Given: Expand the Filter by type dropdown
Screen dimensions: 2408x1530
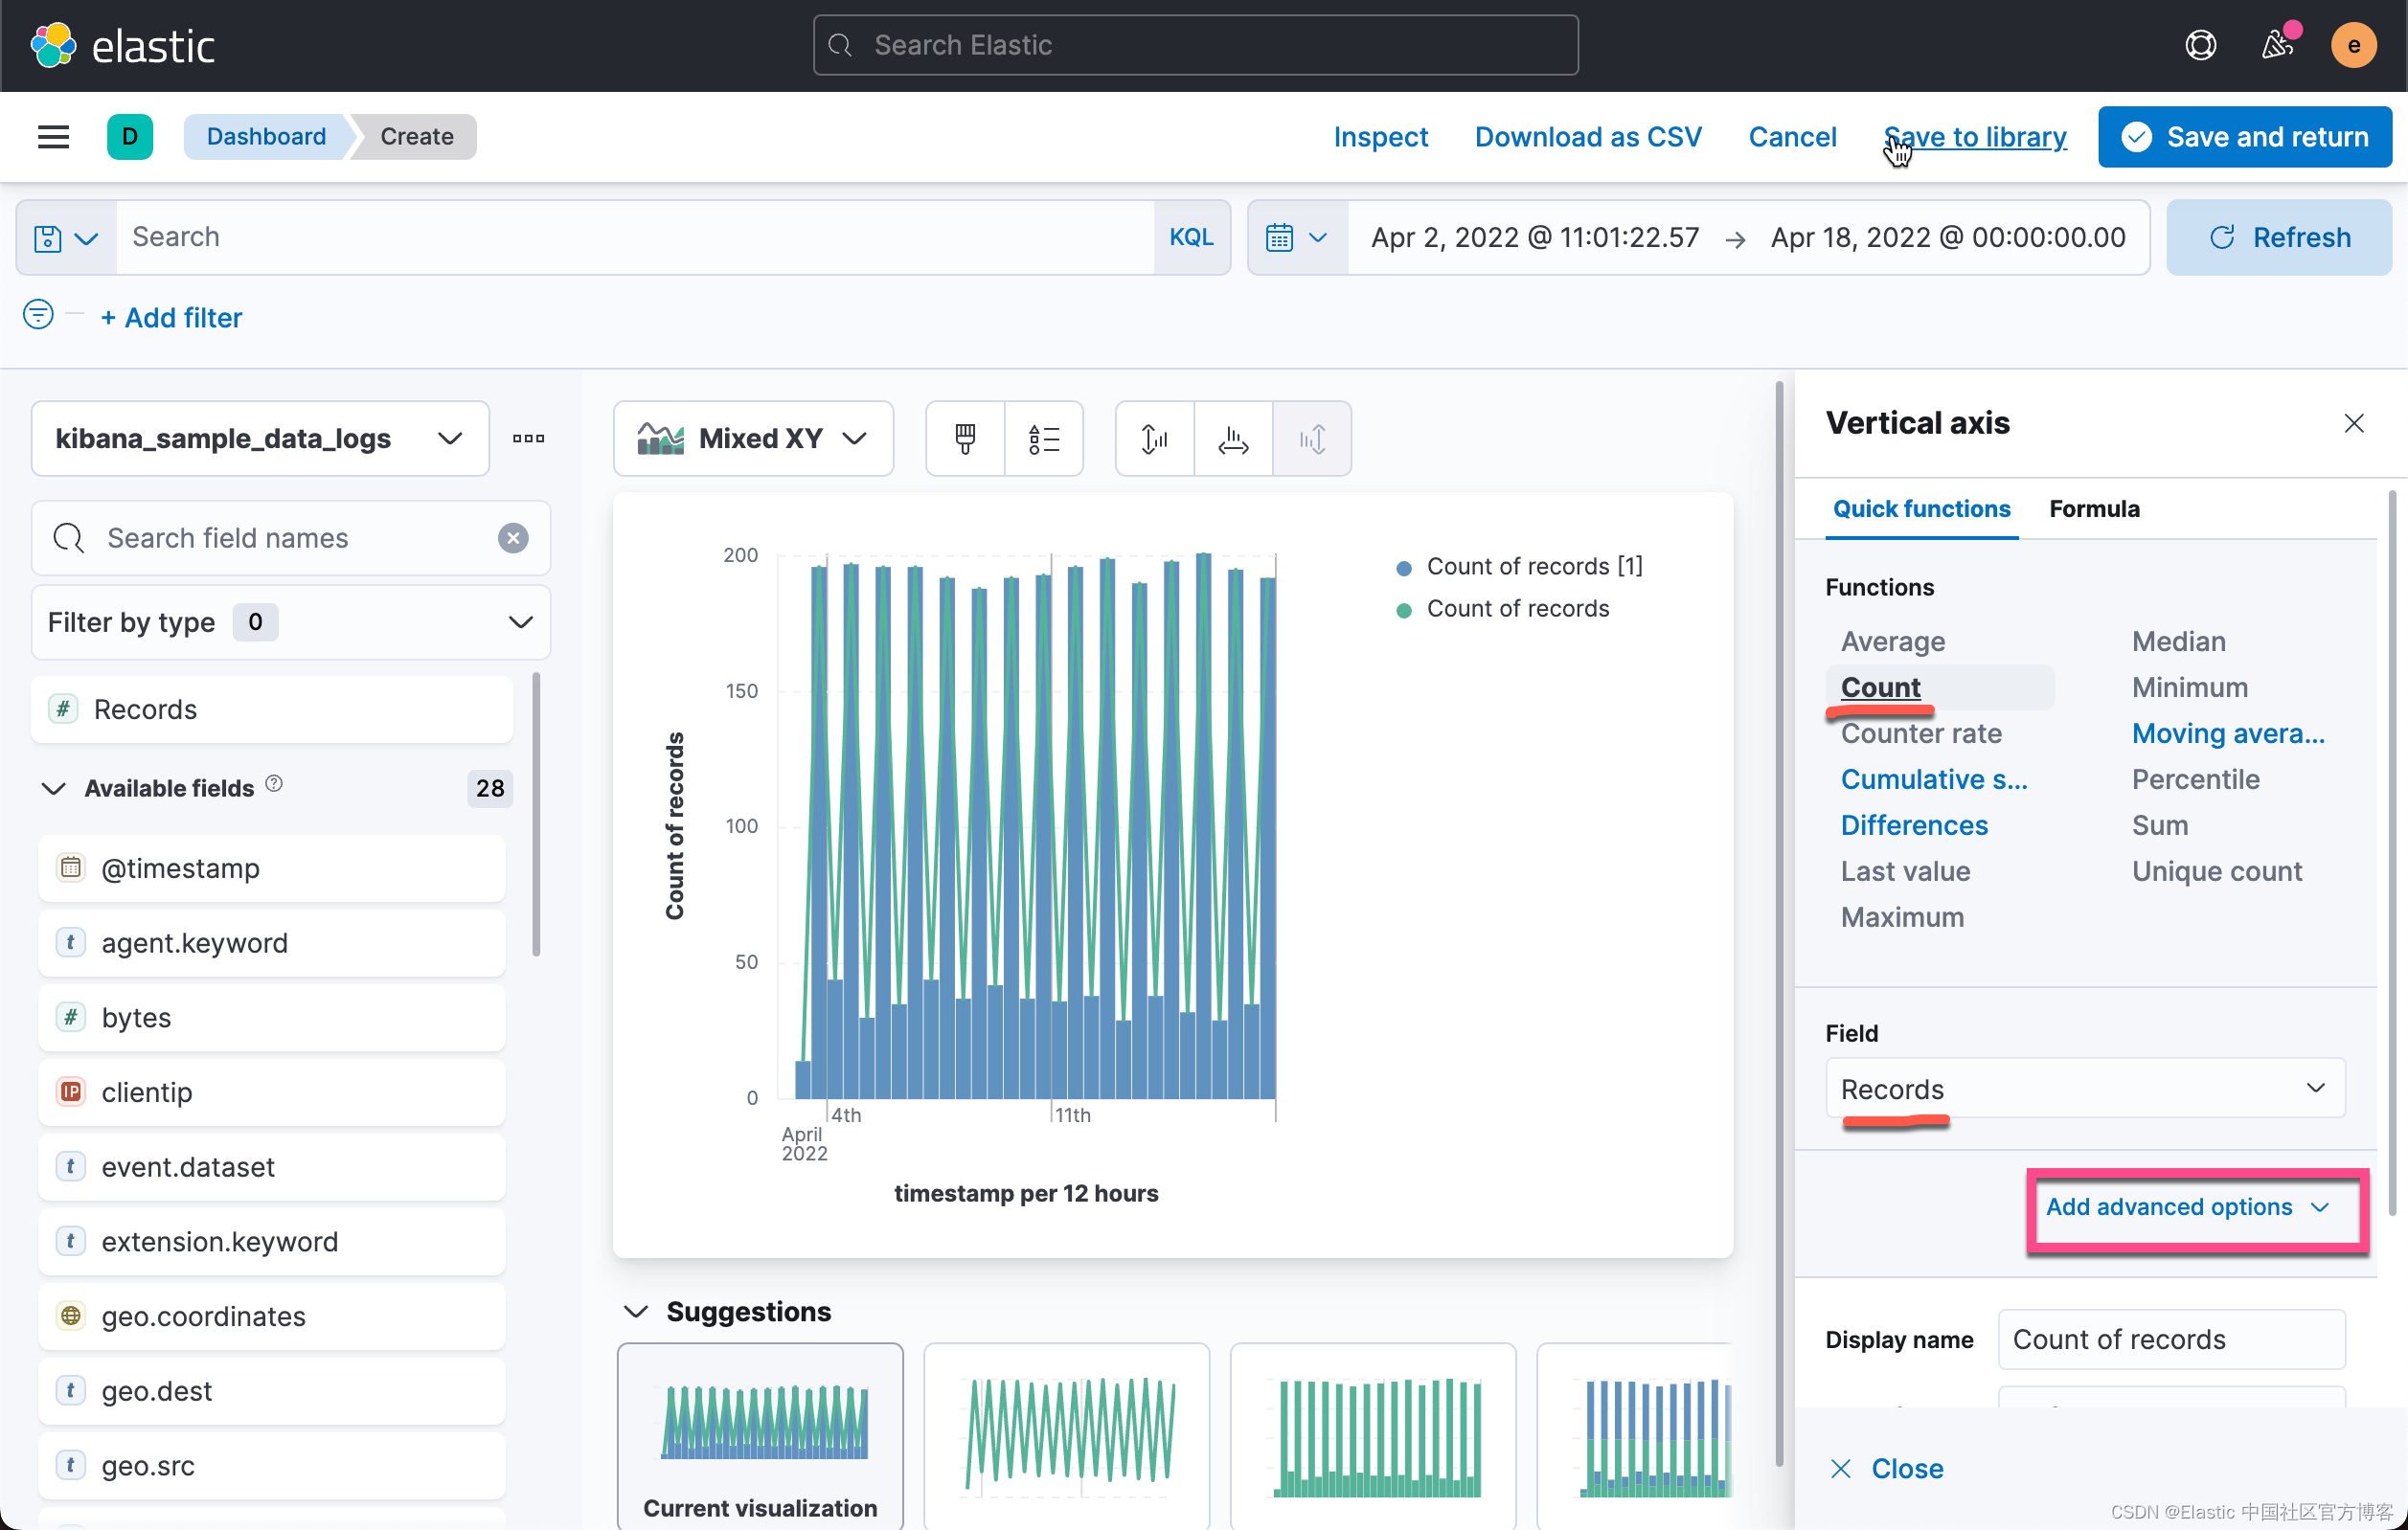Looking at the screenshot, I should (290, 622).
